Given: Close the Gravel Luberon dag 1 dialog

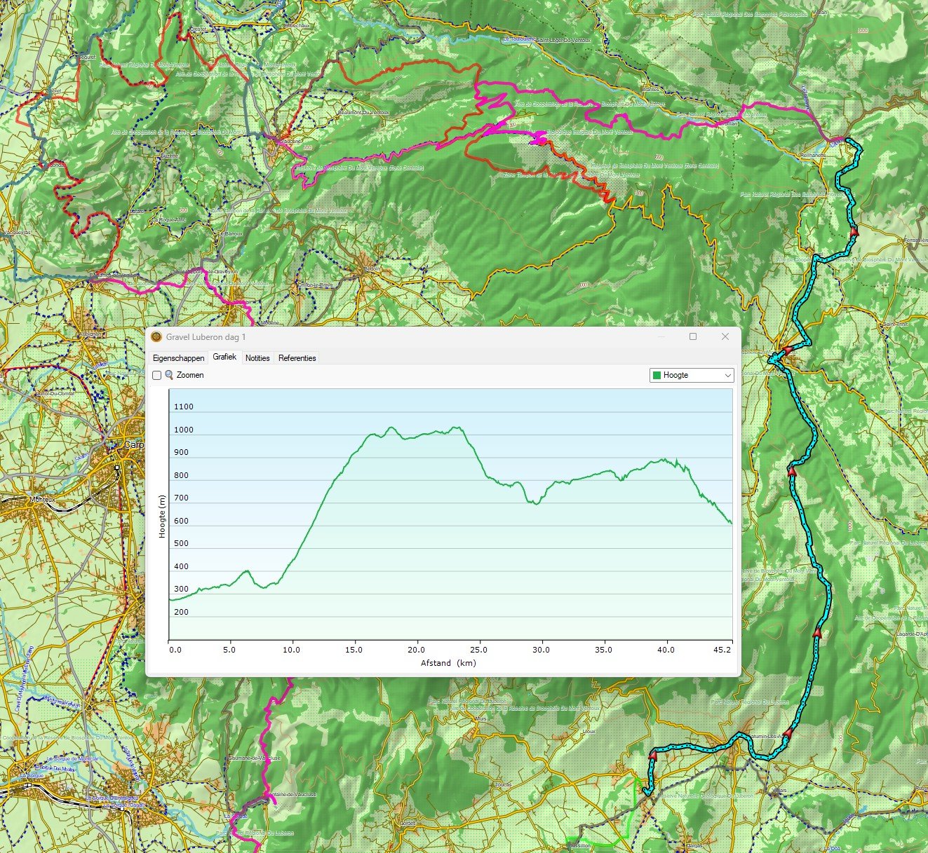Looking at the screenshot, I should pos(725,337).
